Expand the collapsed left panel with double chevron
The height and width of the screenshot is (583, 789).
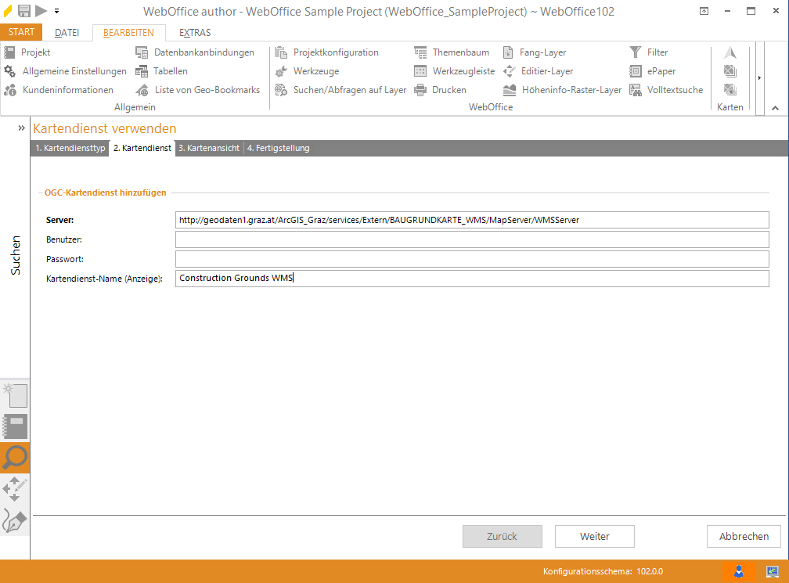22,128
